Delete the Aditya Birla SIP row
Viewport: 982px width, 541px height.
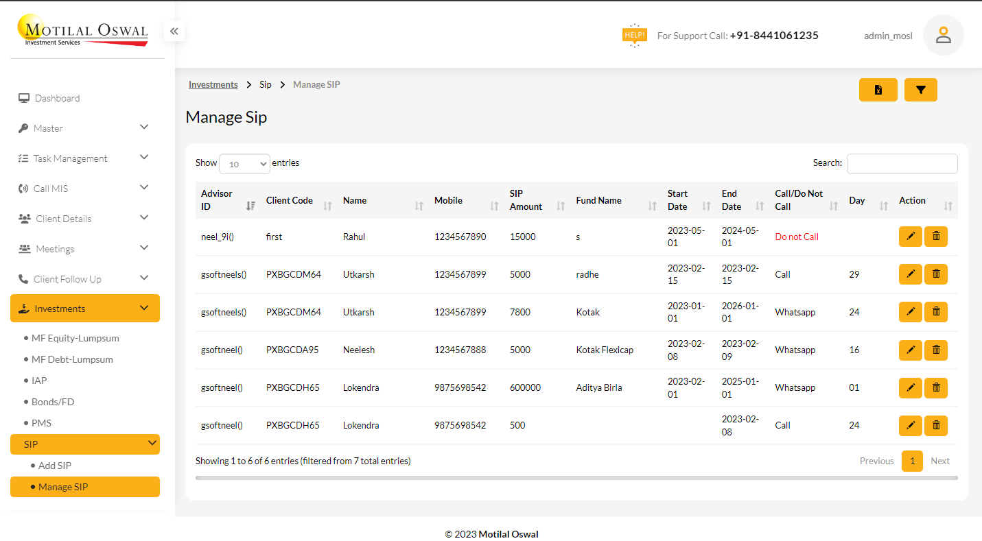[x=936, y=387]
